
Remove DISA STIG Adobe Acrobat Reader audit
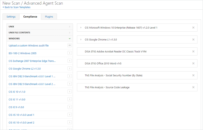click(x=193, y=52)
